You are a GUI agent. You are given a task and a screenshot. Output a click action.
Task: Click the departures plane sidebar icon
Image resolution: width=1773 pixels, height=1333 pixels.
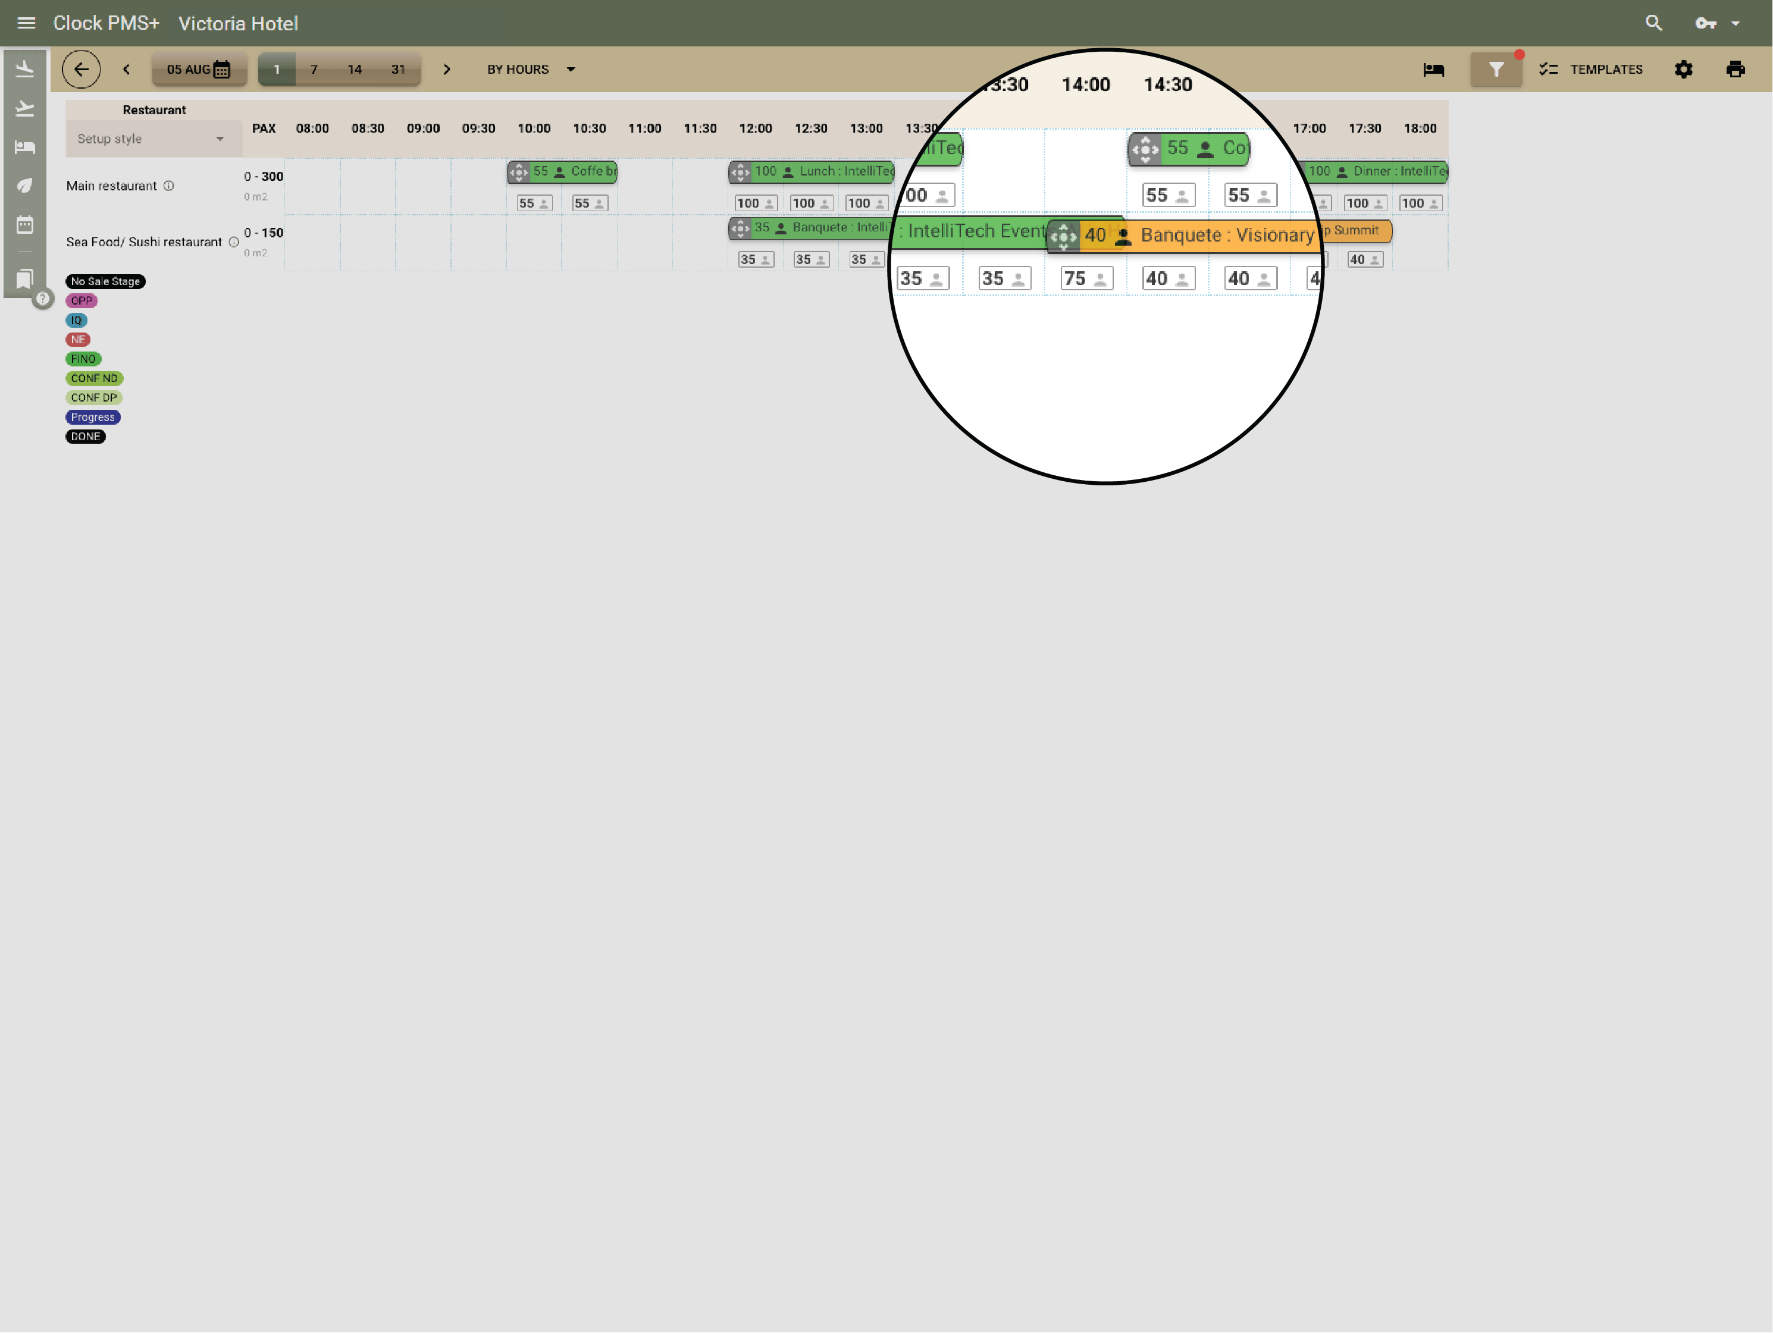tap(25, 108)
